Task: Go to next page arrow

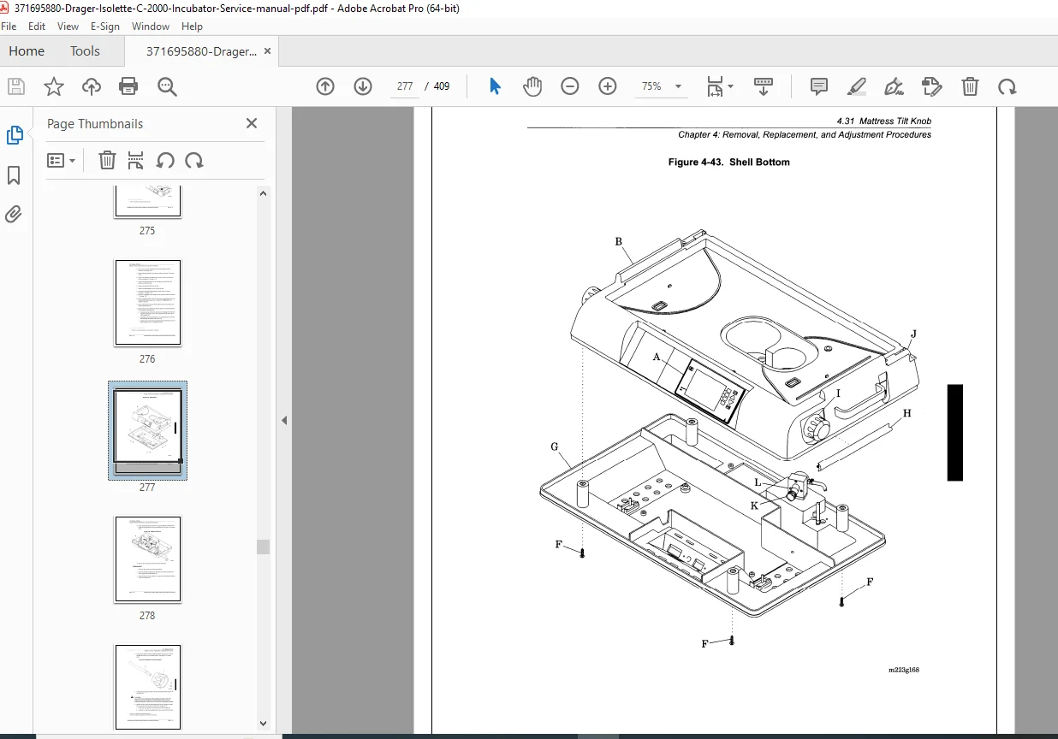Action: [363, 86]
